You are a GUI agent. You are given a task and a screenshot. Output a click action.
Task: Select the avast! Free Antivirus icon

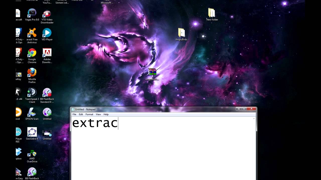pyautogui.click(x=32, y=36)
